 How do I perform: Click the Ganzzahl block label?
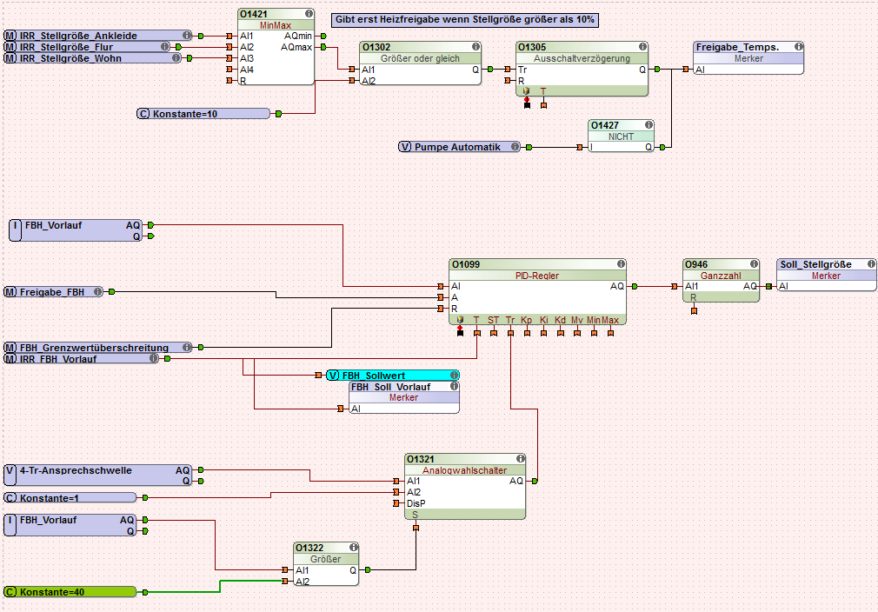tap(721, 276)
